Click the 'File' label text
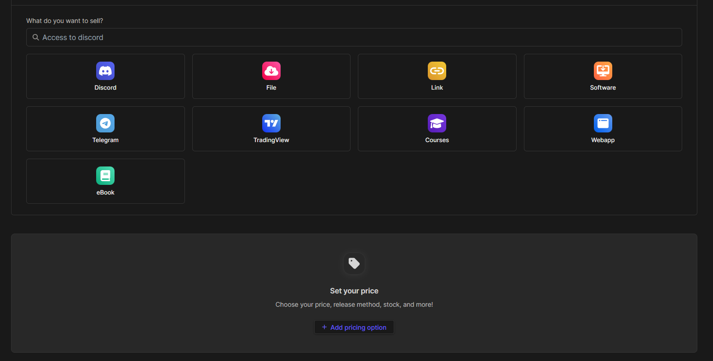Screen dimensions: 713x361 (x=271, y=87)
